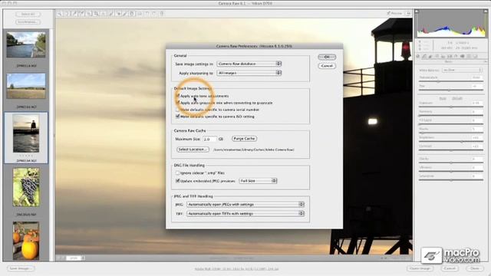491x276 pixels.
Task: Toggle Update embedded JPEG previews checkbox
Action: [177, 181]
